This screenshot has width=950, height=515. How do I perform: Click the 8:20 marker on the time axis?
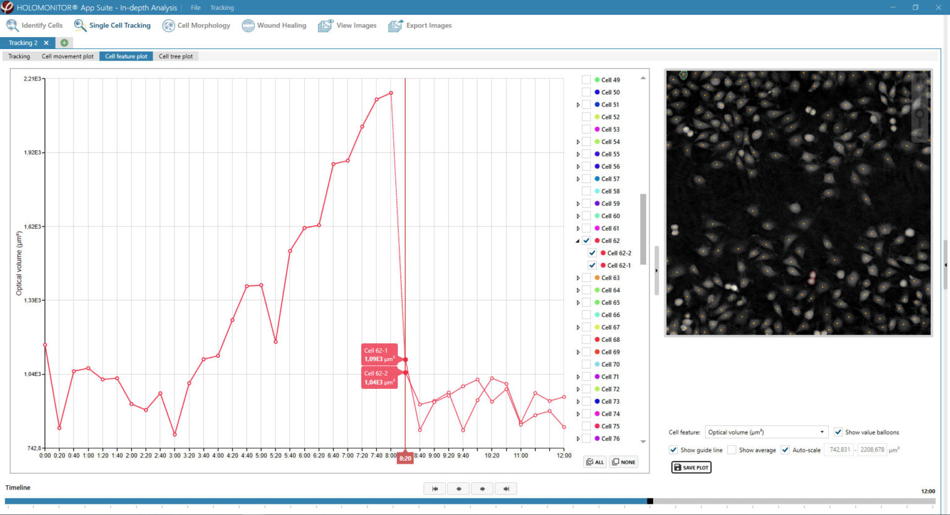404,458
